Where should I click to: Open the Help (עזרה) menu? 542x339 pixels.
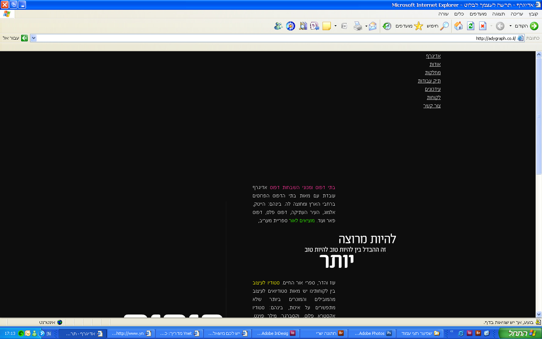[443, 14]
